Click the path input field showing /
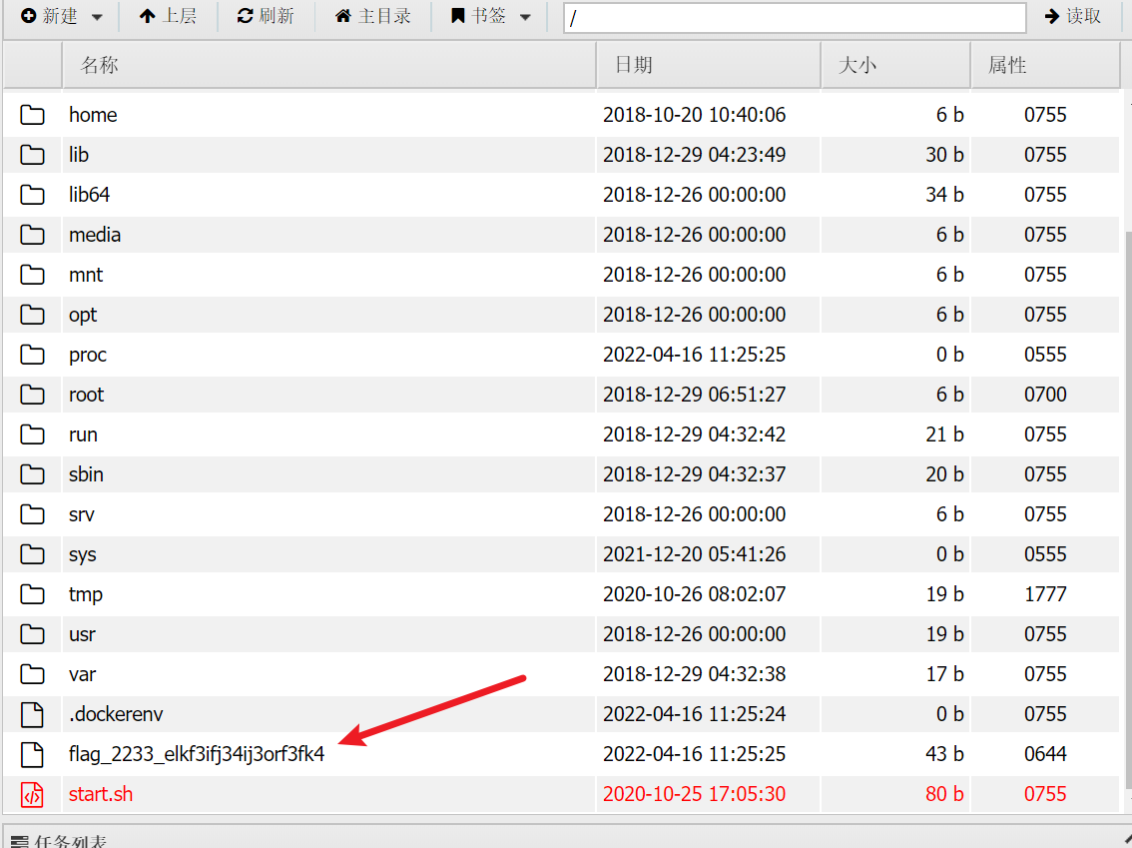The height and width of the screenshot is (848, 1132). click(x=794, y=17)
